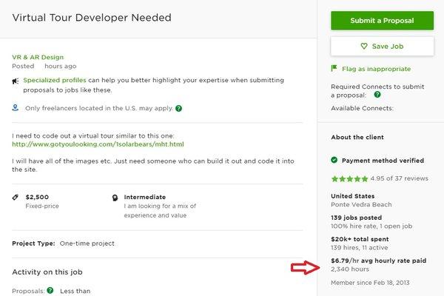
Task: Click help icon after U.S. may apply
Action: (179, 108)
